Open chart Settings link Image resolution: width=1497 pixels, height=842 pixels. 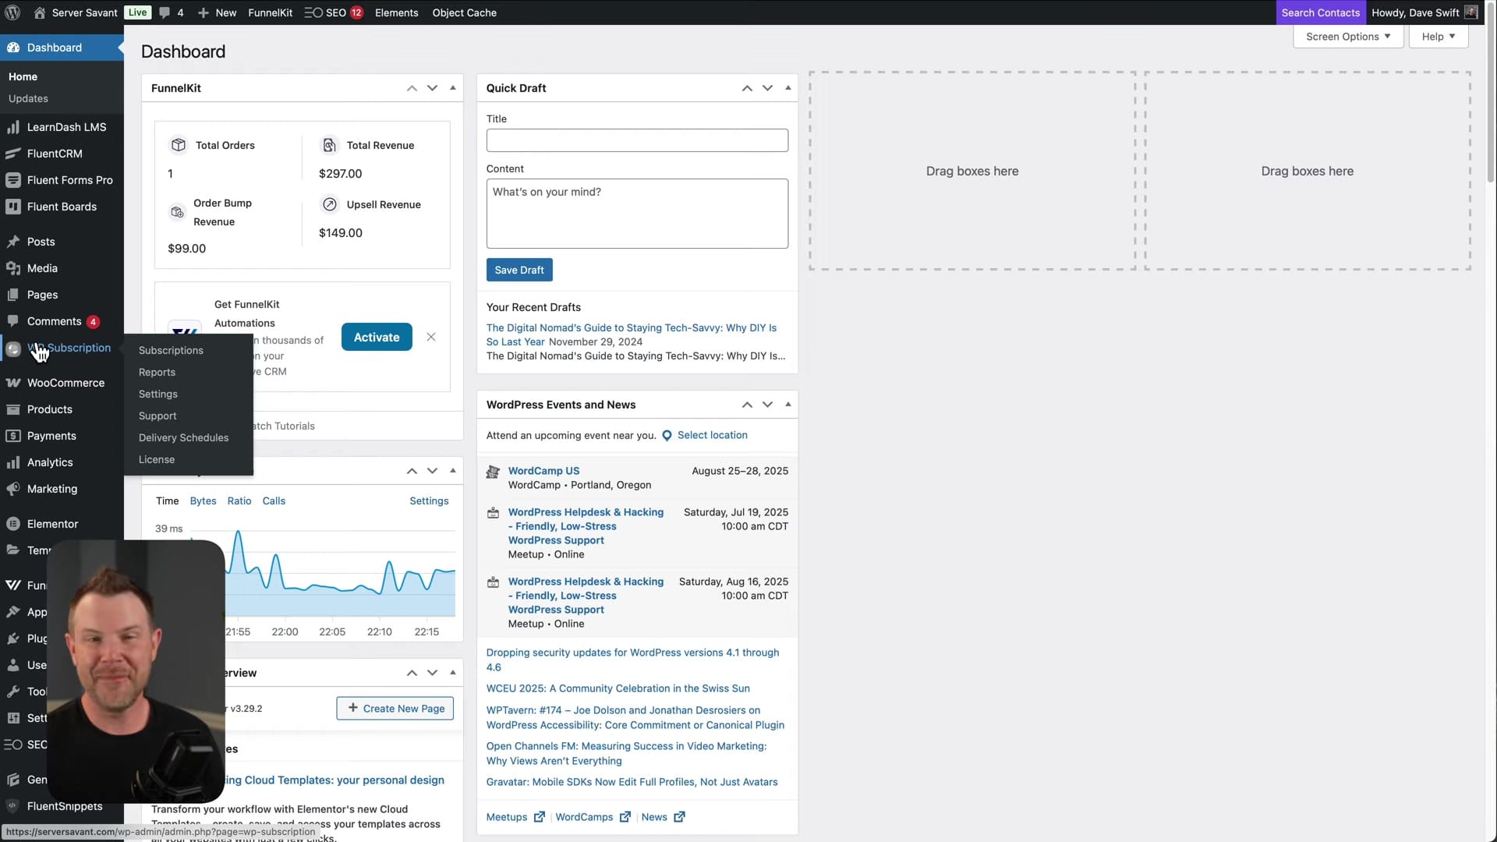[429, 501]
